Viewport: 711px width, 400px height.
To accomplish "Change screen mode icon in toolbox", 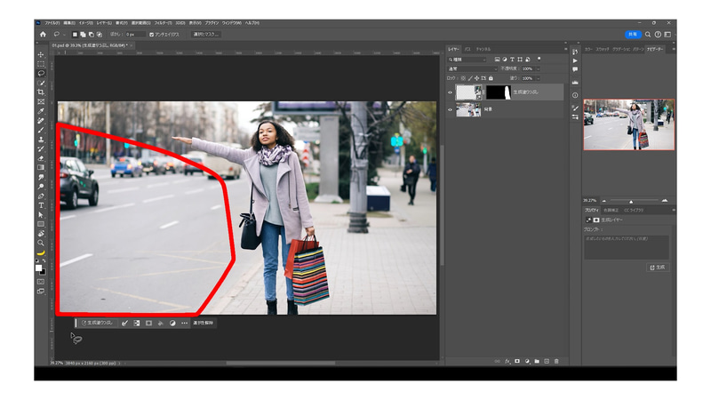I will 41,292.
